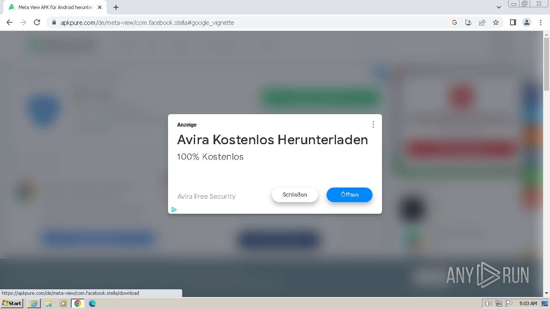Click the scrollbar down arrow
Screen dimensions: 550x309
(547, 294)
